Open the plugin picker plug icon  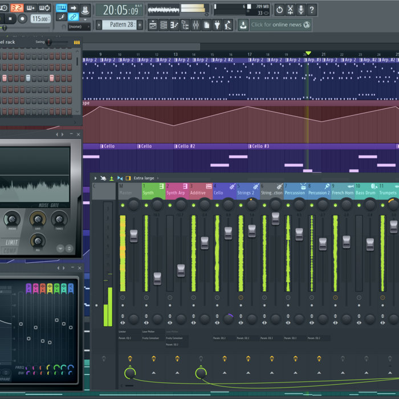[217, 25]
